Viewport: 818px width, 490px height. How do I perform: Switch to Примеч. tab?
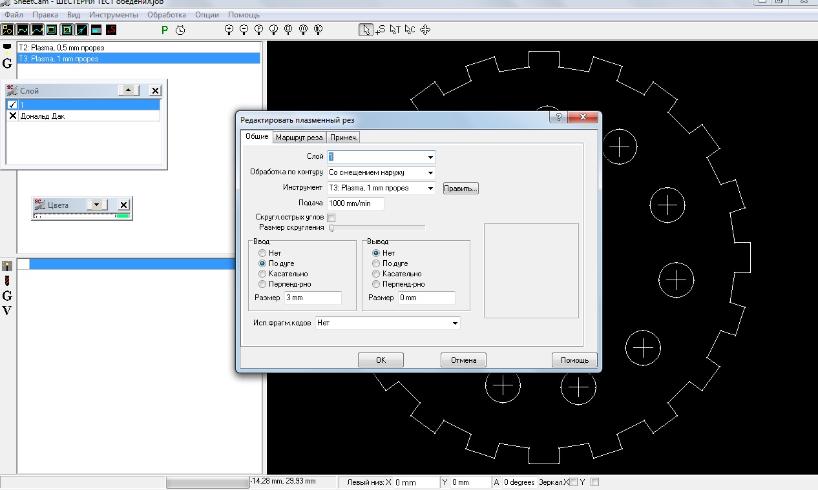[x=344, y=138]
